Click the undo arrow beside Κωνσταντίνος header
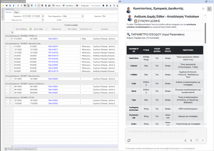Viewport: 214px width, 151px height. click(203, 9)
